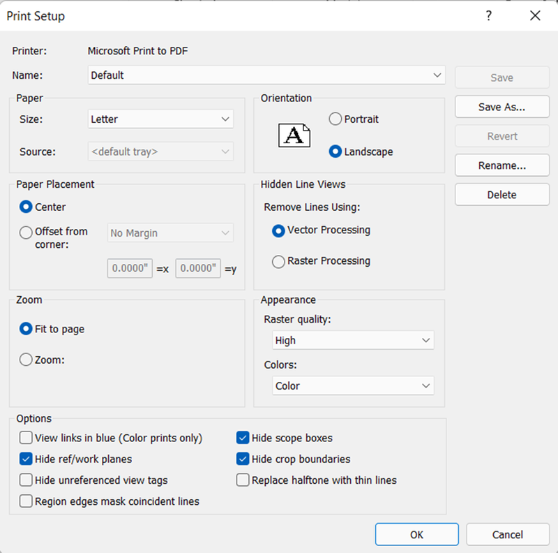Select the Zoom percentage radio button
Screen dimensions: 558x553
pos(26,360)
